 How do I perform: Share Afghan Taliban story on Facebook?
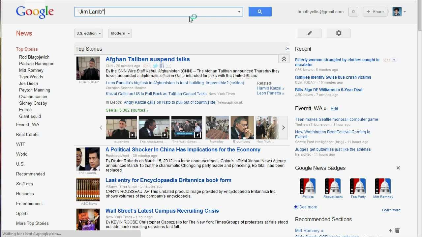pos(162,66)
